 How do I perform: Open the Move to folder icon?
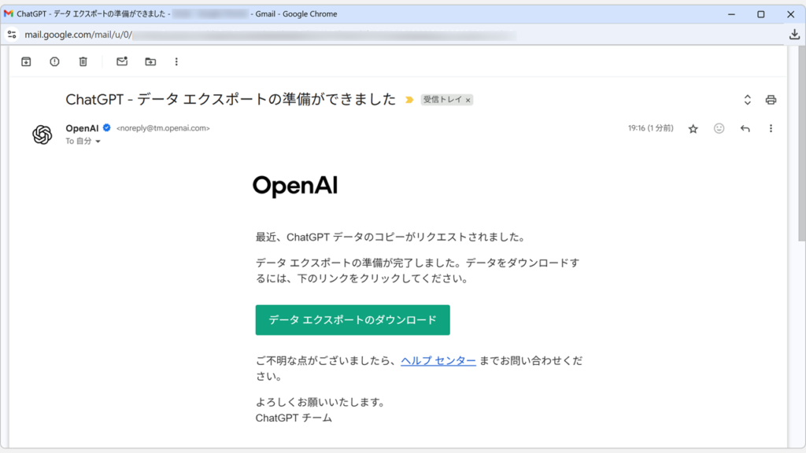(150, 61)
